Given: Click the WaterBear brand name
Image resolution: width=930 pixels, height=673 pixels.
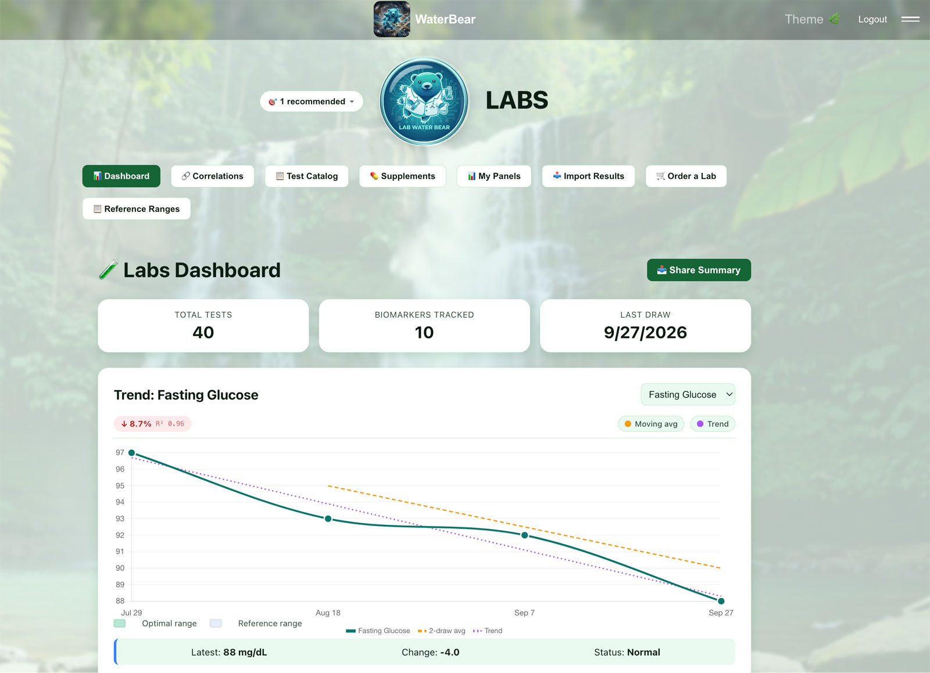Looking at the screenshot, I should tap(445, 19).
